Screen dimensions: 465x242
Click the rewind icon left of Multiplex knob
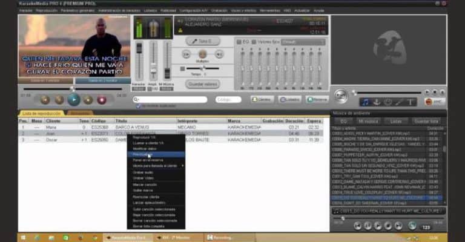coord(186,54)
